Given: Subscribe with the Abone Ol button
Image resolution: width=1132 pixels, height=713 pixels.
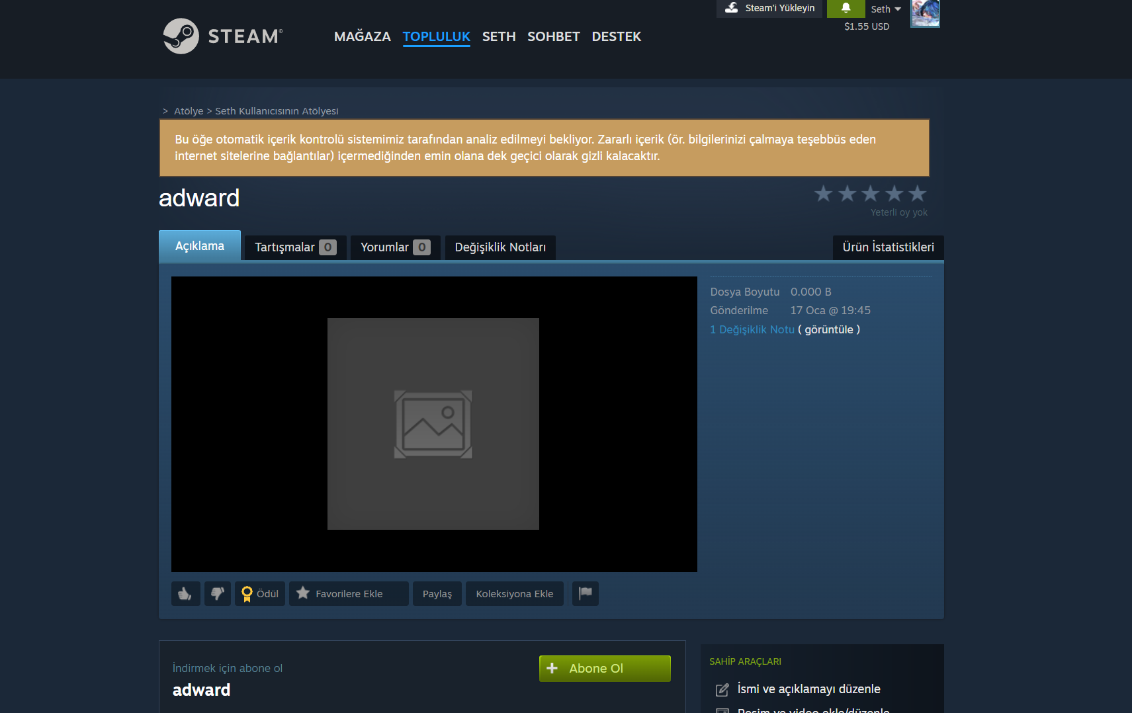Looking at the screenshot, I should [x=605, y=668].
